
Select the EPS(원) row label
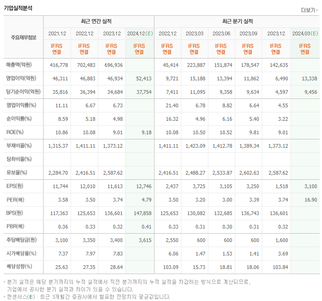(15, 186)
